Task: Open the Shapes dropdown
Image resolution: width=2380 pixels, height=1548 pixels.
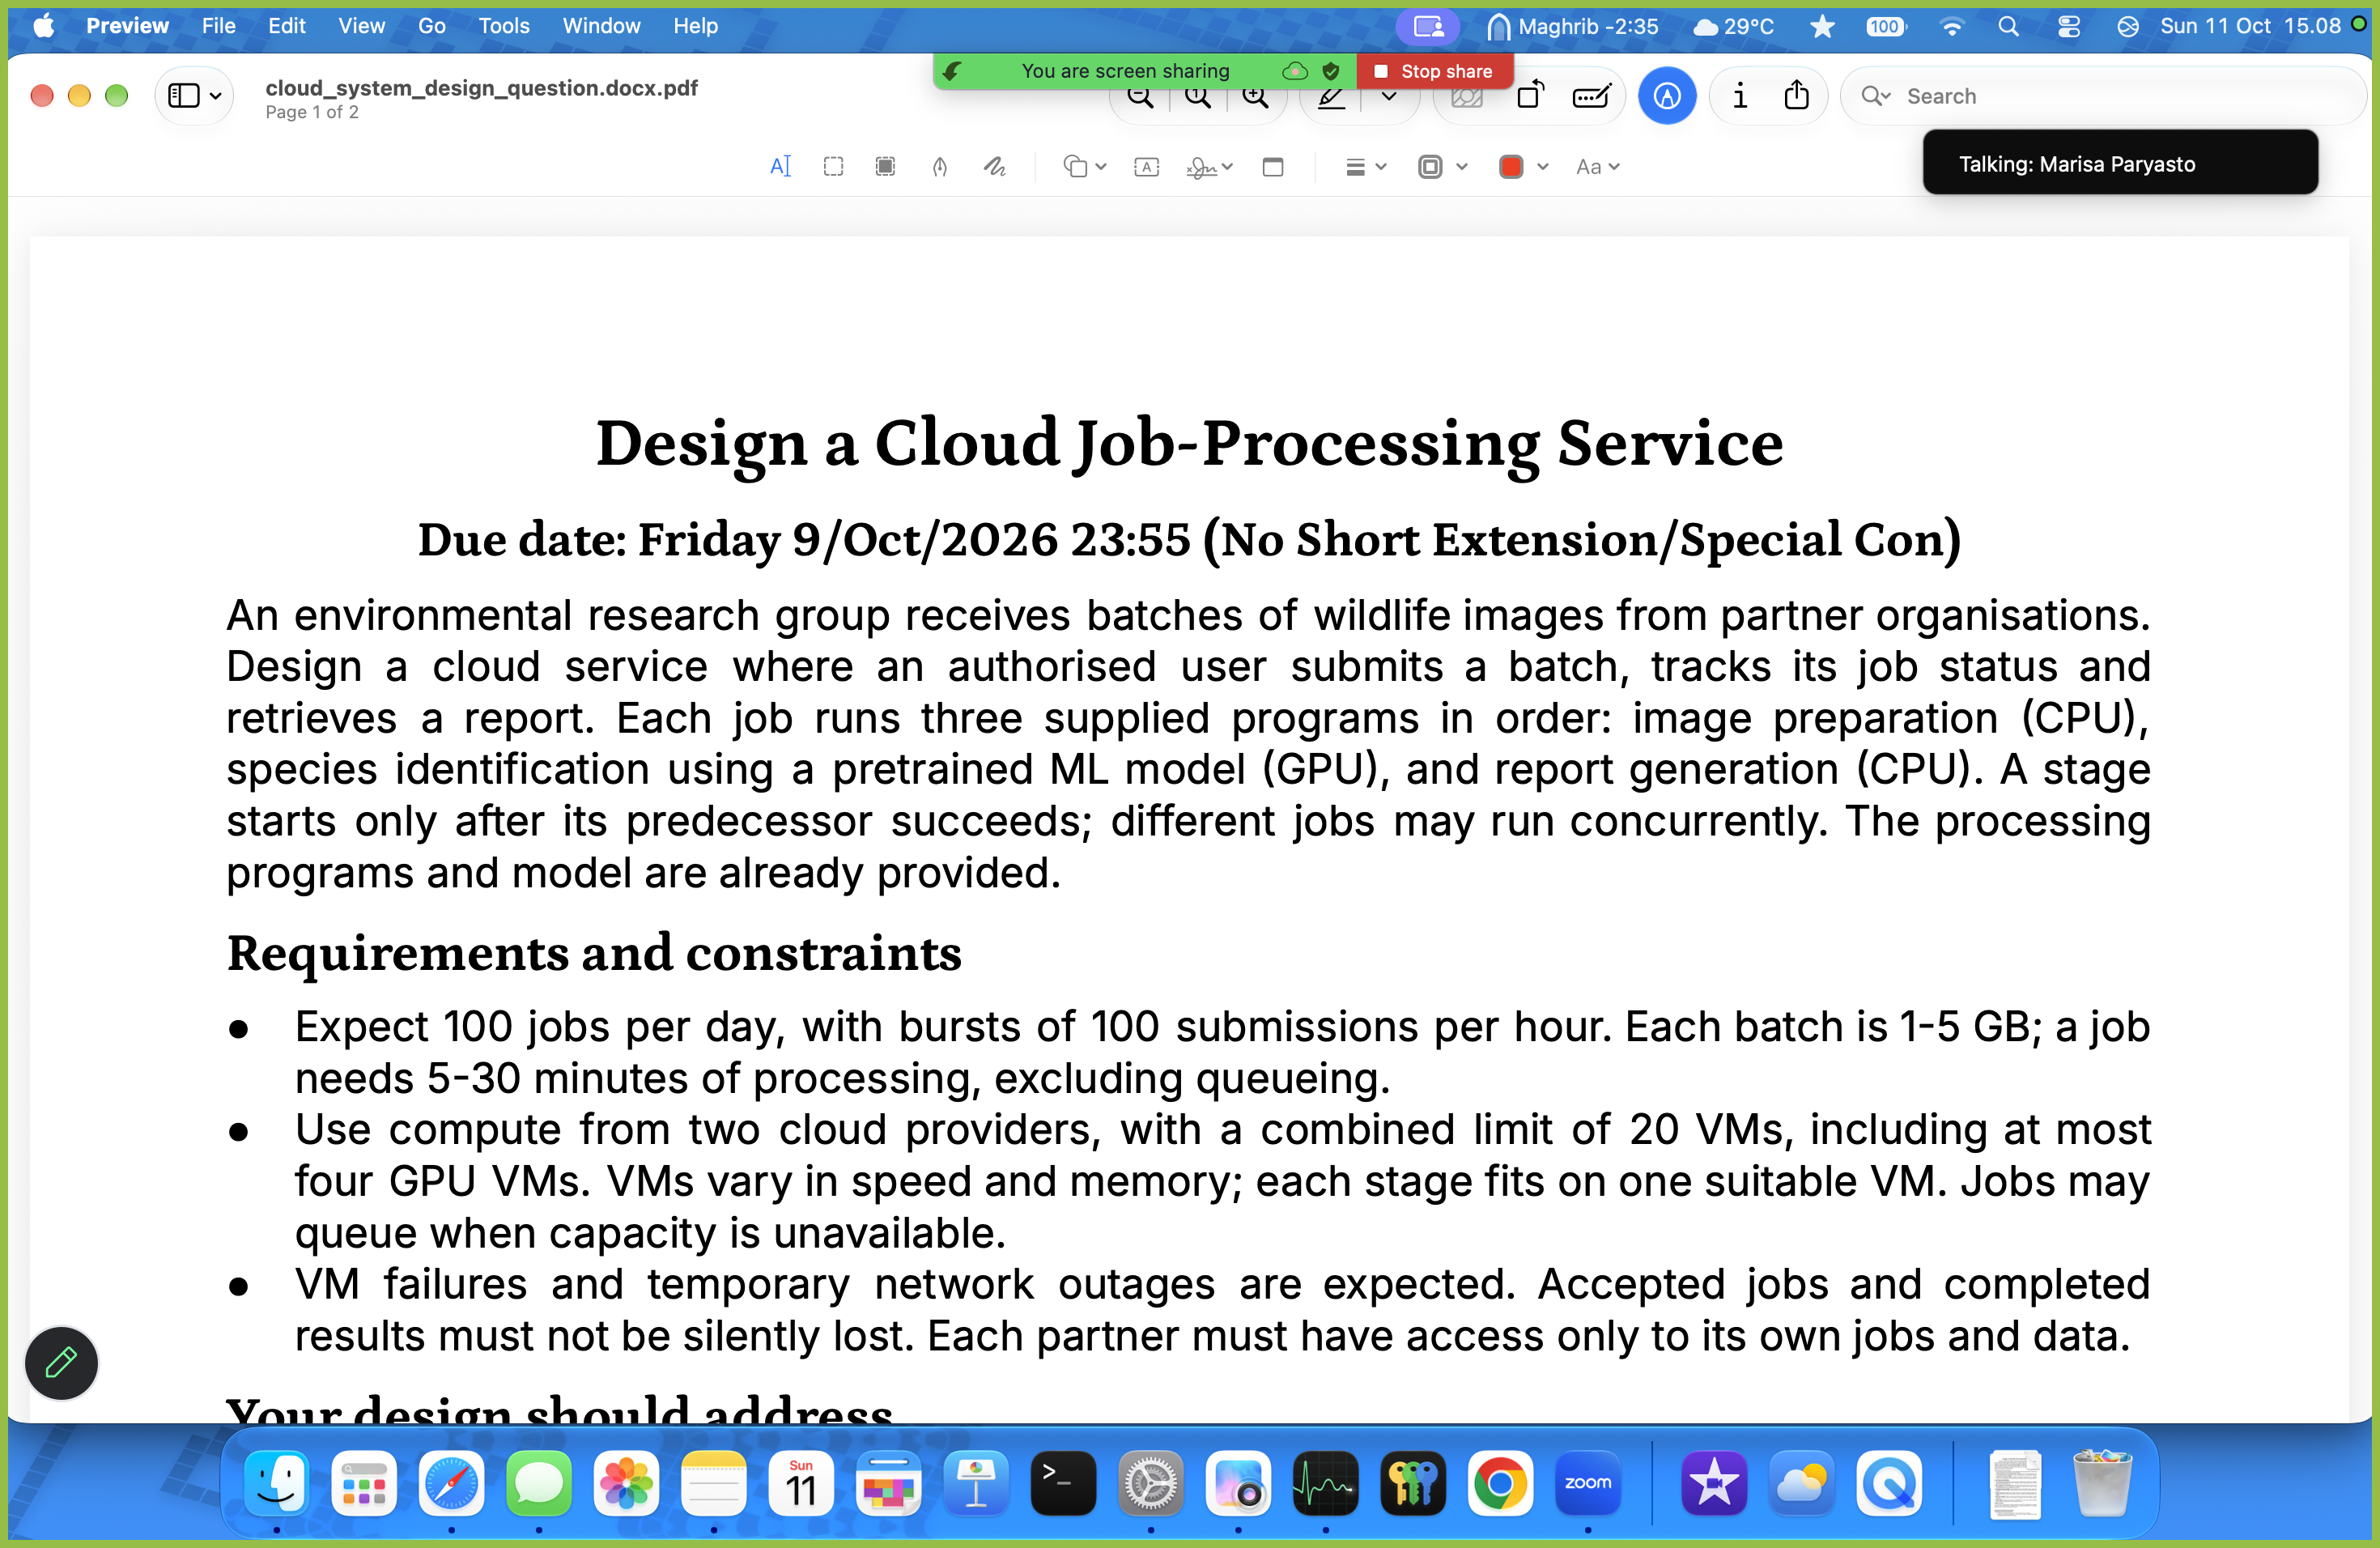Action: pyautogui.click(x=1084, y=167)
